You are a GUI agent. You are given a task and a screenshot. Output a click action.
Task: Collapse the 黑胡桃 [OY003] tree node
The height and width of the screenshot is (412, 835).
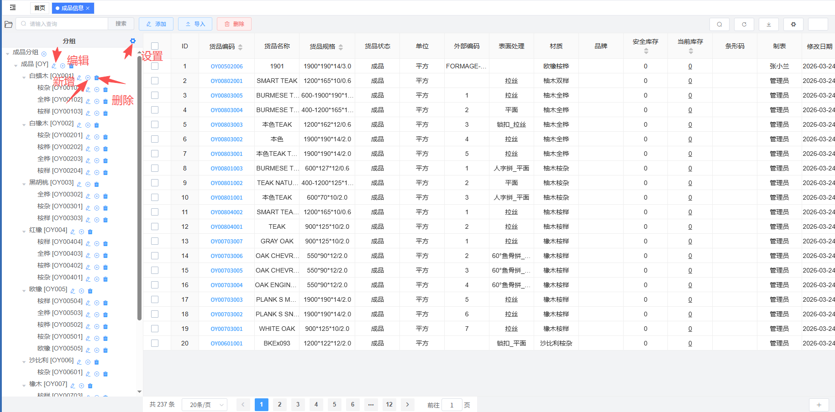pyautogui.click(x=24, y=184)
